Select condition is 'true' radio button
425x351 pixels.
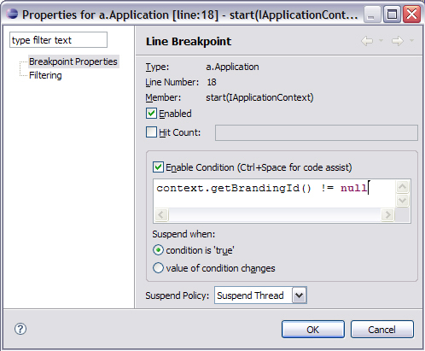(x=158, y=250)
